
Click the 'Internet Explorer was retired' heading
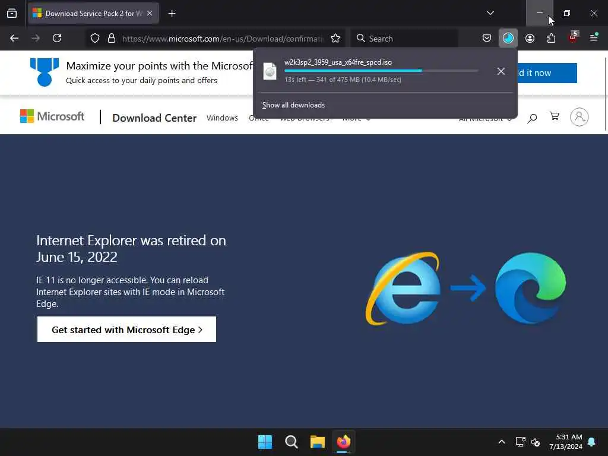tap(131, 249)
